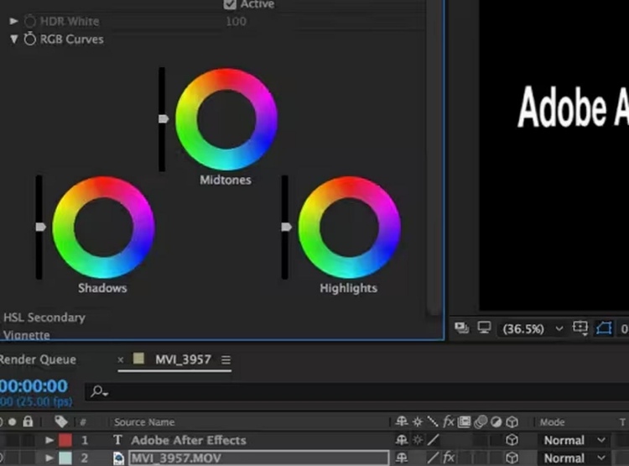
Task: Click the 3D layer cube for layer 1
Action: tap(511, 440)
